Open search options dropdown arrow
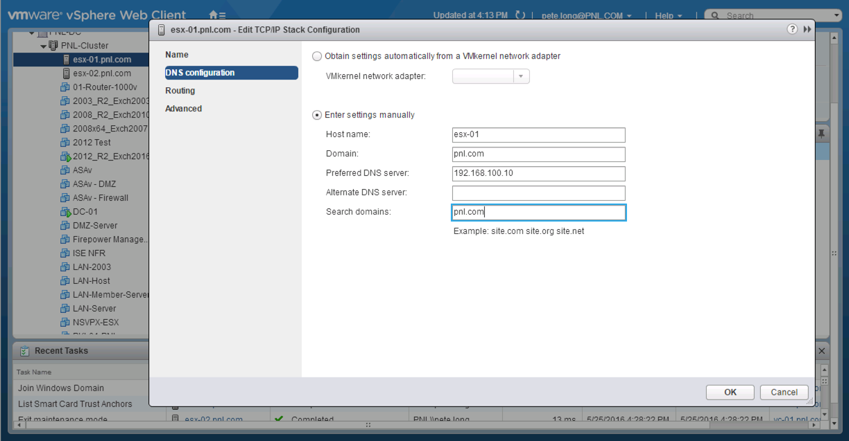The image size is (849, 441). (837, 15)
